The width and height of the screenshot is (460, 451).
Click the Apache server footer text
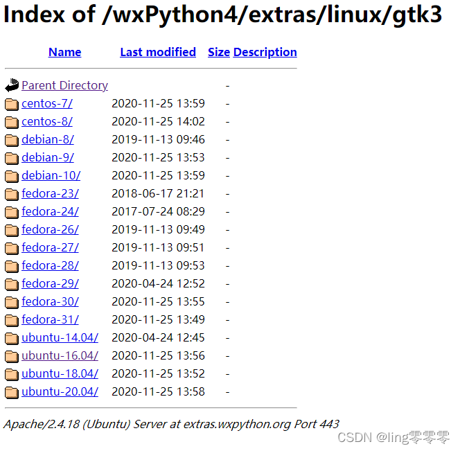[171, 424]
